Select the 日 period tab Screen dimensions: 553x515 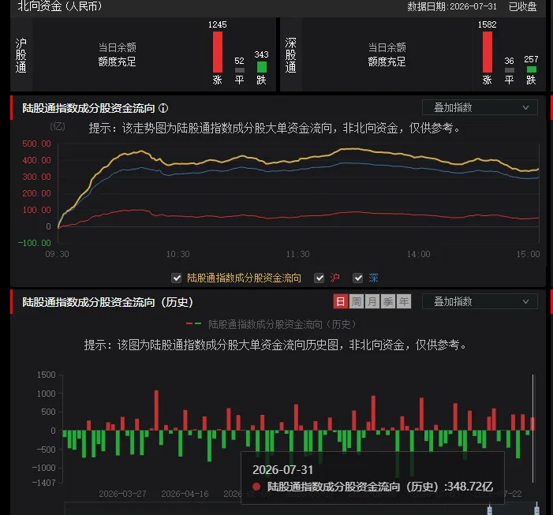coord(340,302)
